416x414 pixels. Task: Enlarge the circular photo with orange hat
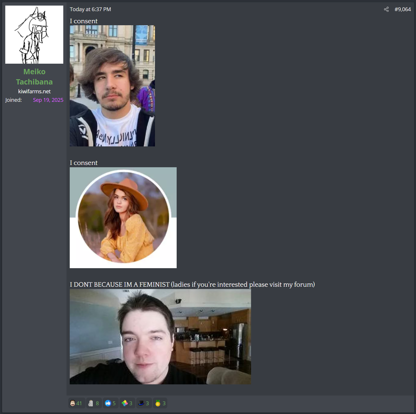tap(123, 217)
